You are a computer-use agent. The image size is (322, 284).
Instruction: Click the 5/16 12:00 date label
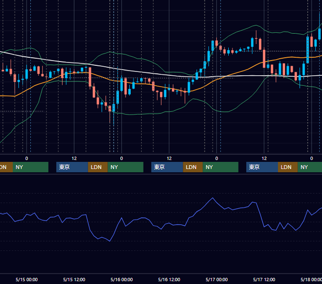[x=169, y=279]
